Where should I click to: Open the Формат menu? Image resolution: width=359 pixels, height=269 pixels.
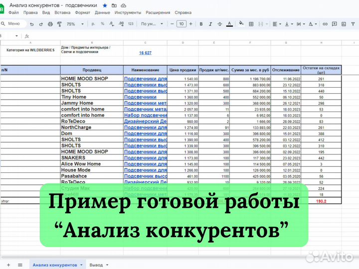(82, 12)
